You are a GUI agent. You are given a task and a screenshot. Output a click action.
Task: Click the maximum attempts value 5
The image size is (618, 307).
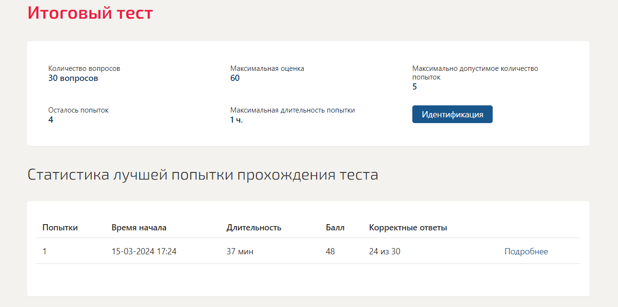(x=415, y=87)
